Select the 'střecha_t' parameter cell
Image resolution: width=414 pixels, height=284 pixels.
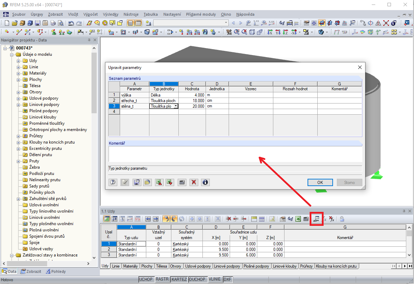(x=135, y=101)
